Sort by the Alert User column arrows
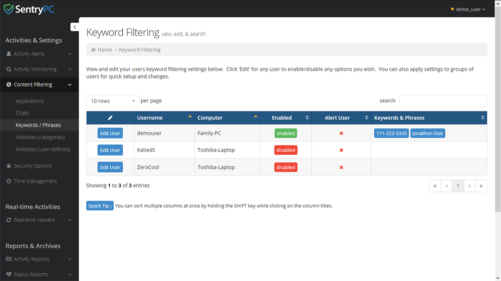 point(366,117)
